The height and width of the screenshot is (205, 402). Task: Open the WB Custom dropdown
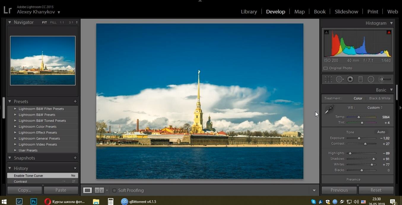pos(375,108)
